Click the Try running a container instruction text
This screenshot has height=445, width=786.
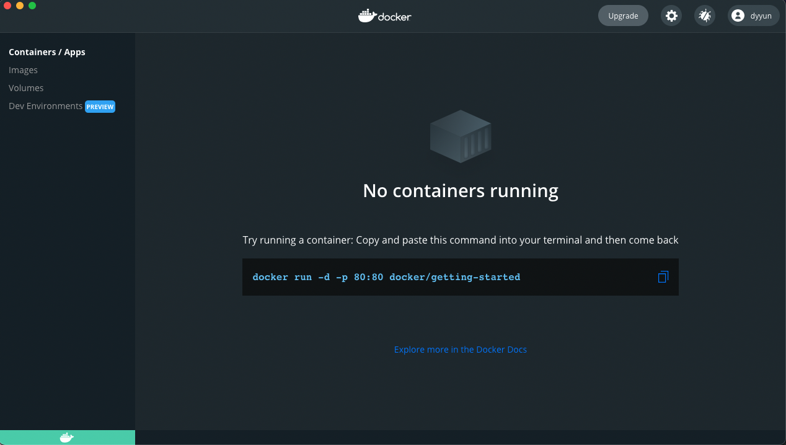click(461, 240)
